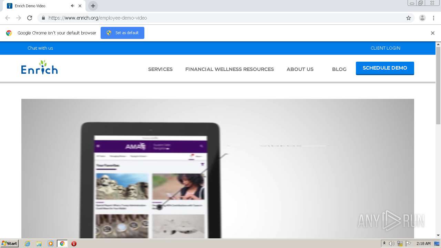Reload the page with the refresh icon

click(x=30, y=18)
